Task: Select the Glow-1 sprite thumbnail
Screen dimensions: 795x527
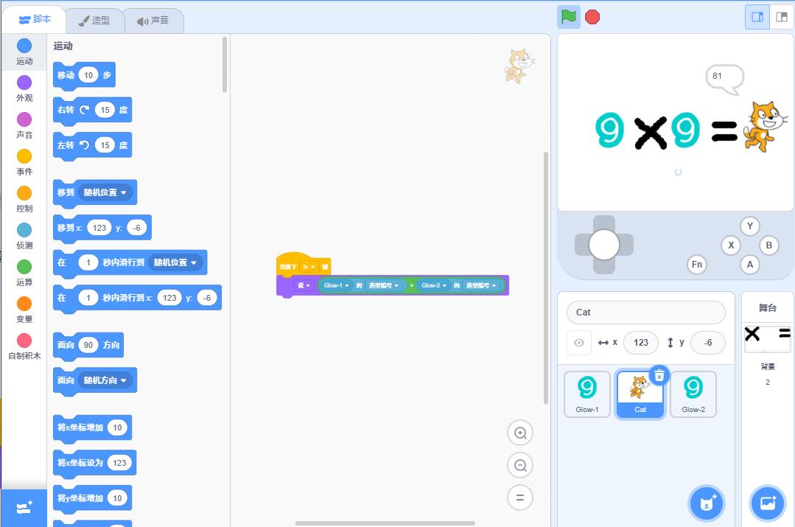Action: [x=587, y=394]
